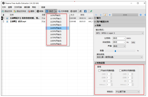
Task: Select 从70%开始(7) menu entry
Action: tap(57, 38)
